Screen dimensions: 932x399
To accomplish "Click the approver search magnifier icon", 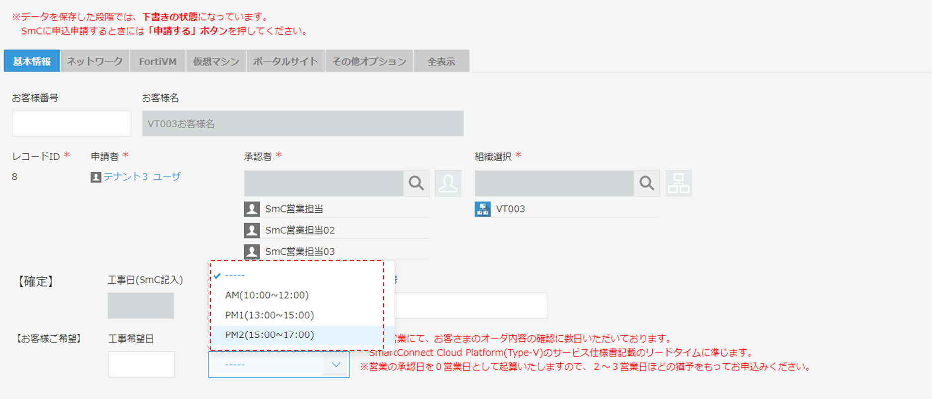I will [x=416, y=183].
